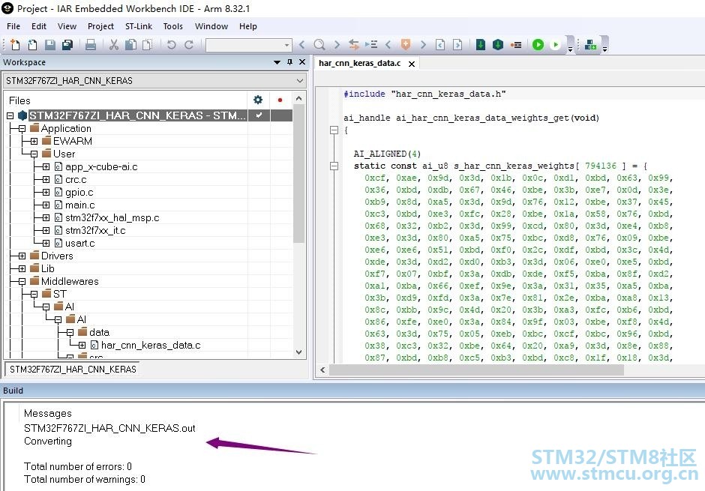Open the Project menu
Viewport: 705px width, 491px height.
tap(100, 26)
